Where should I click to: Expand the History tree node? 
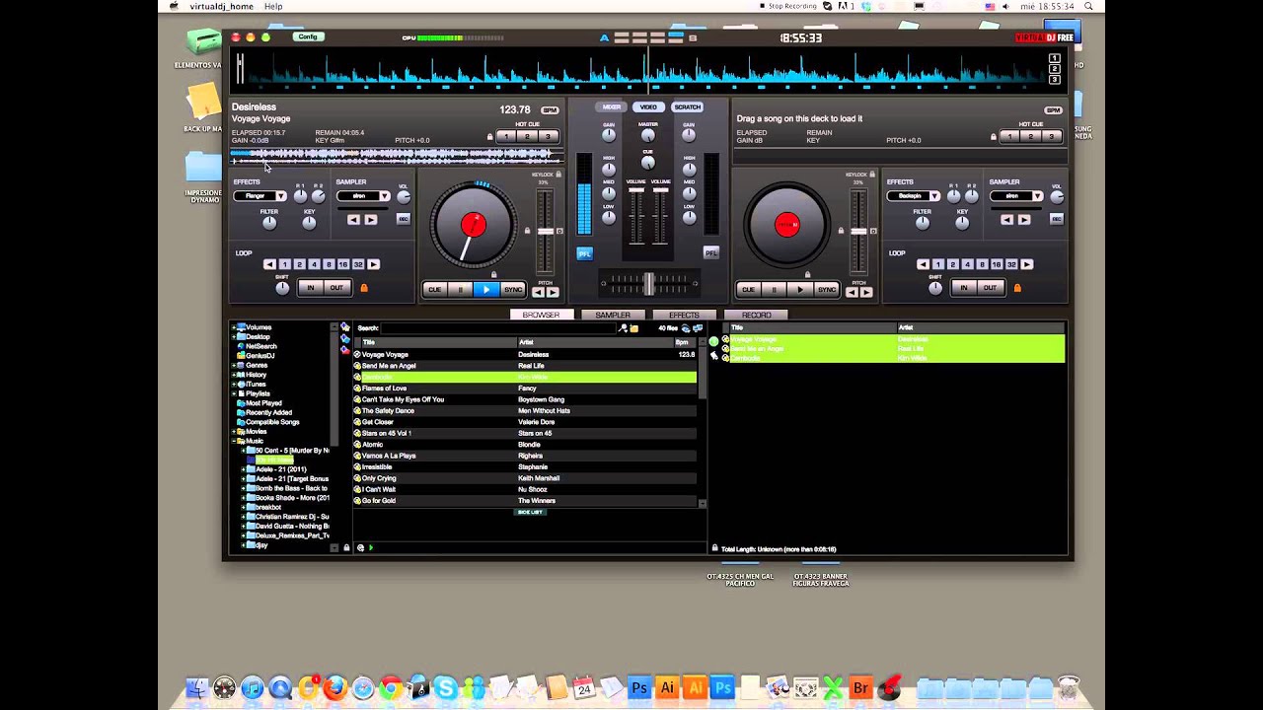235,375
